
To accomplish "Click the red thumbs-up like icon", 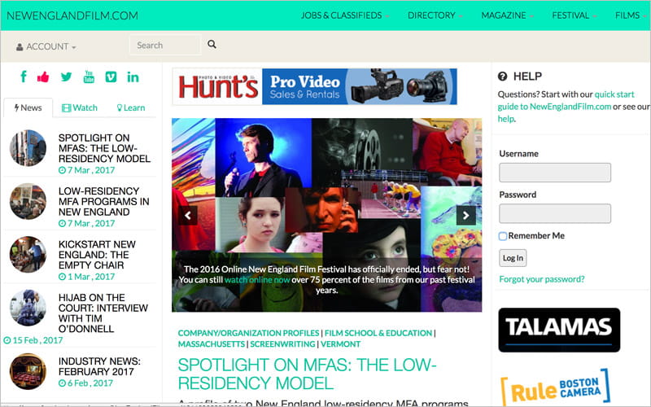I will tap(43, 77).
